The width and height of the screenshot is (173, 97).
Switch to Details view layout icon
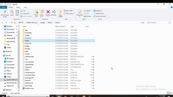pos(168,93)
